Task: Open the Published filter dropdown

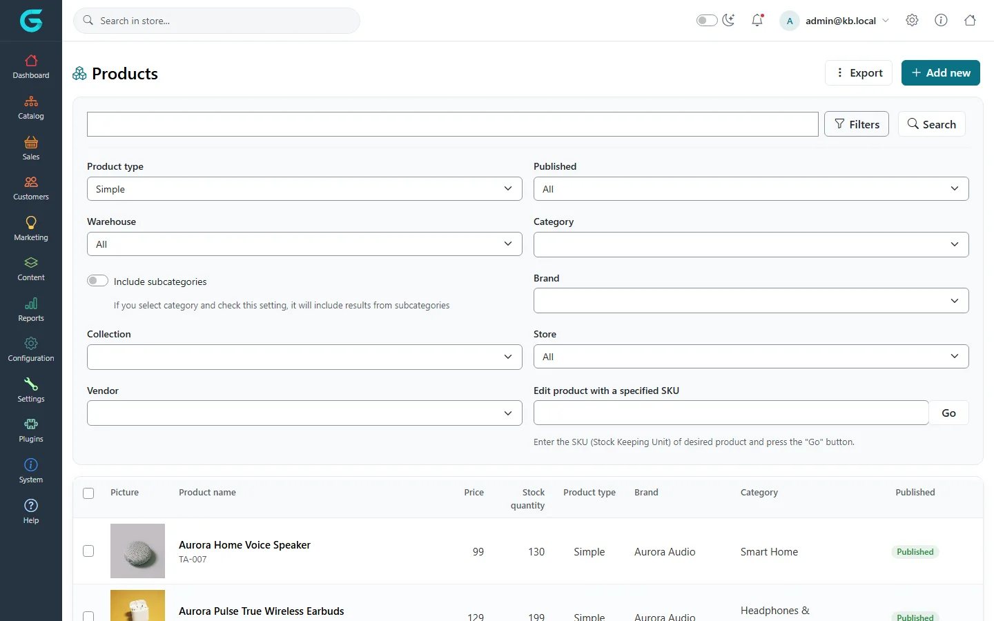Action: [x=751, y=189]
